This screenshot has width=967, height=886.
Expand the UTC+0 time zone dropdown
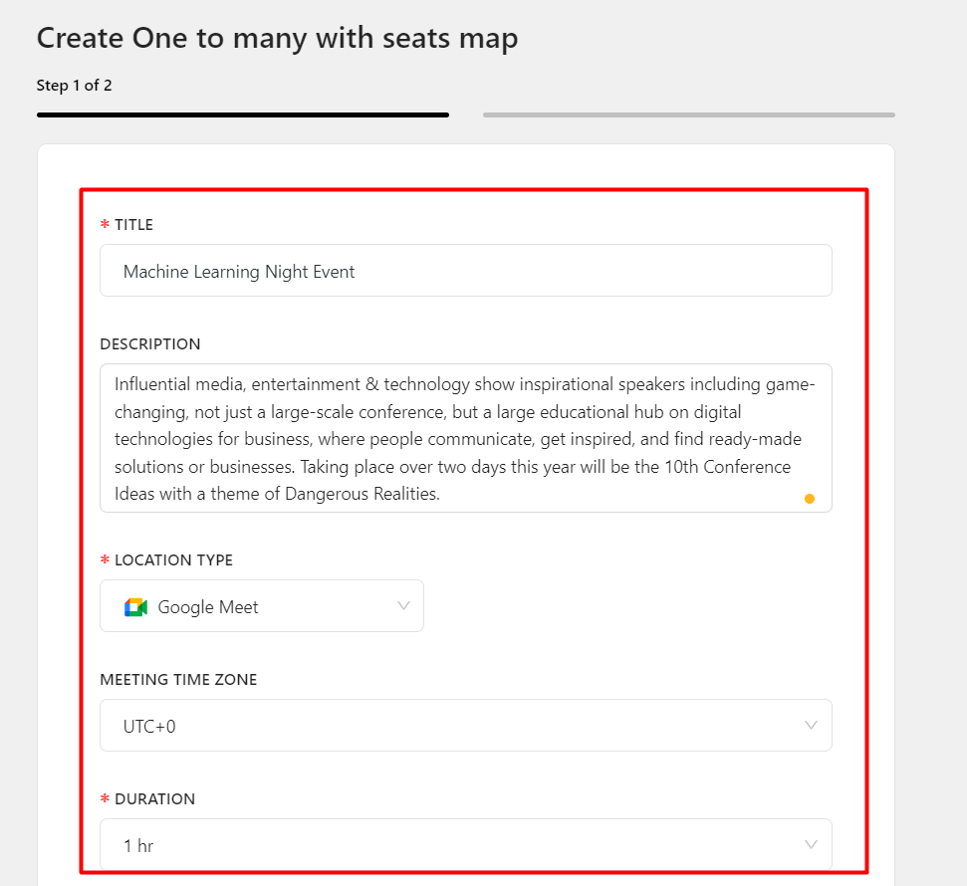[465, 726]
